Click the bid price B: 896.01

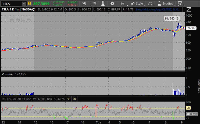coord(73,2)
